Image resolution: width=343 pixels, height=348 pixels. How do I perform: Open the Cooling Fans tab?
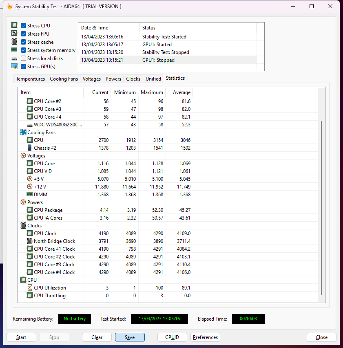(64, 79)
